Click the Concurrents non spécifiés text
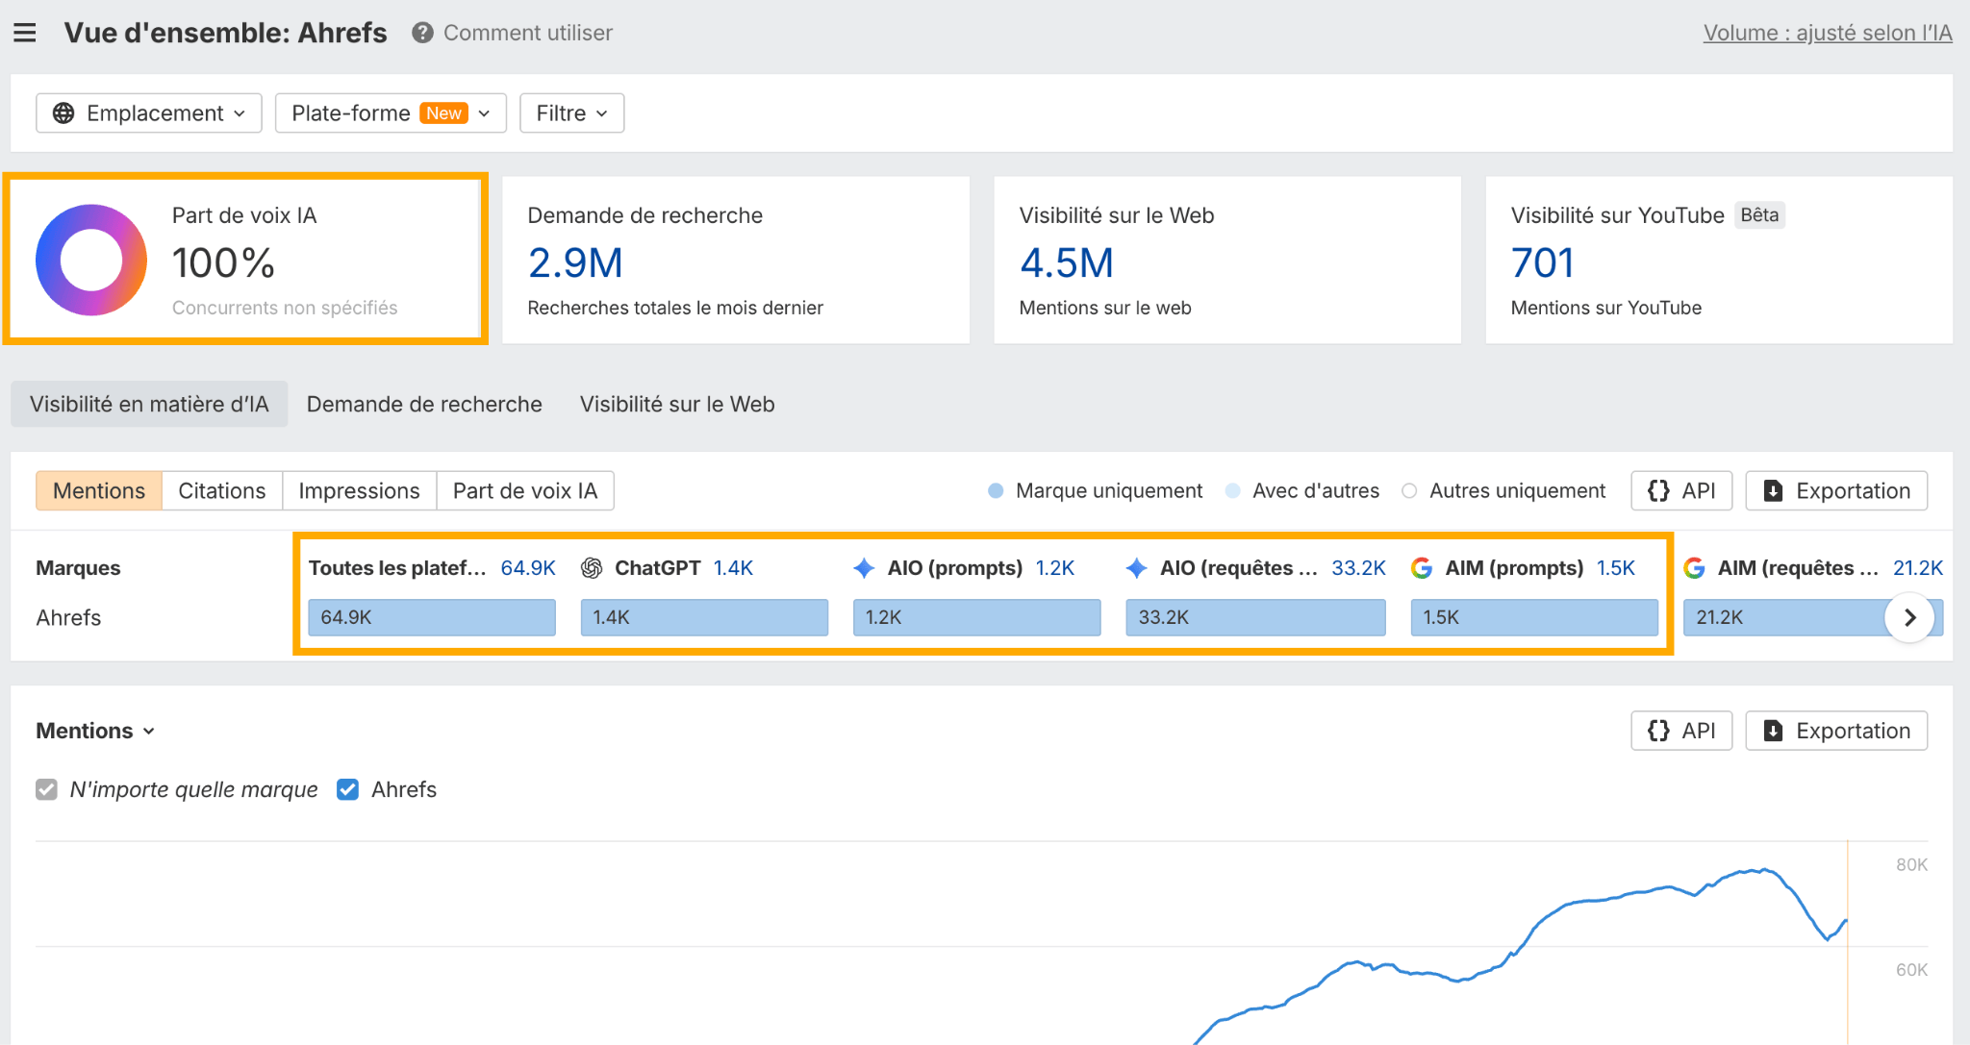Viewport: 1970px width, 1045px height. [x=285, y=308]
